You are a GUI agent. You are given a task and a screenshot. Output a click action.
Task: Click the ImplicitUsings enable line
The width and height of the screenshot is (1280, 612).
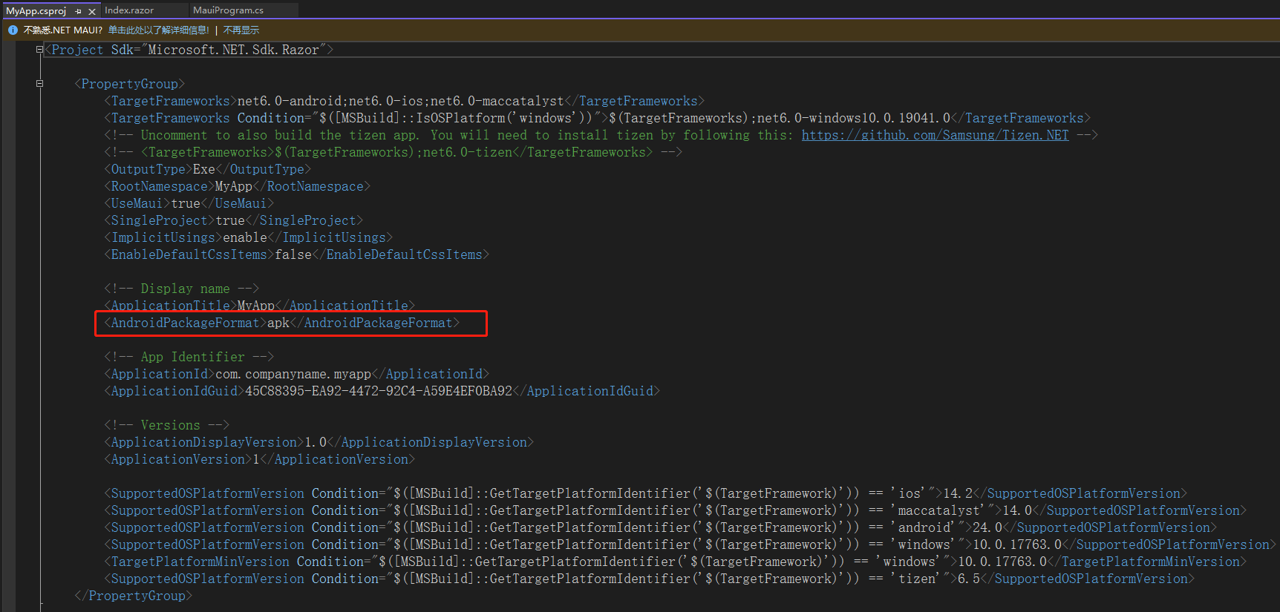[249, 237]
